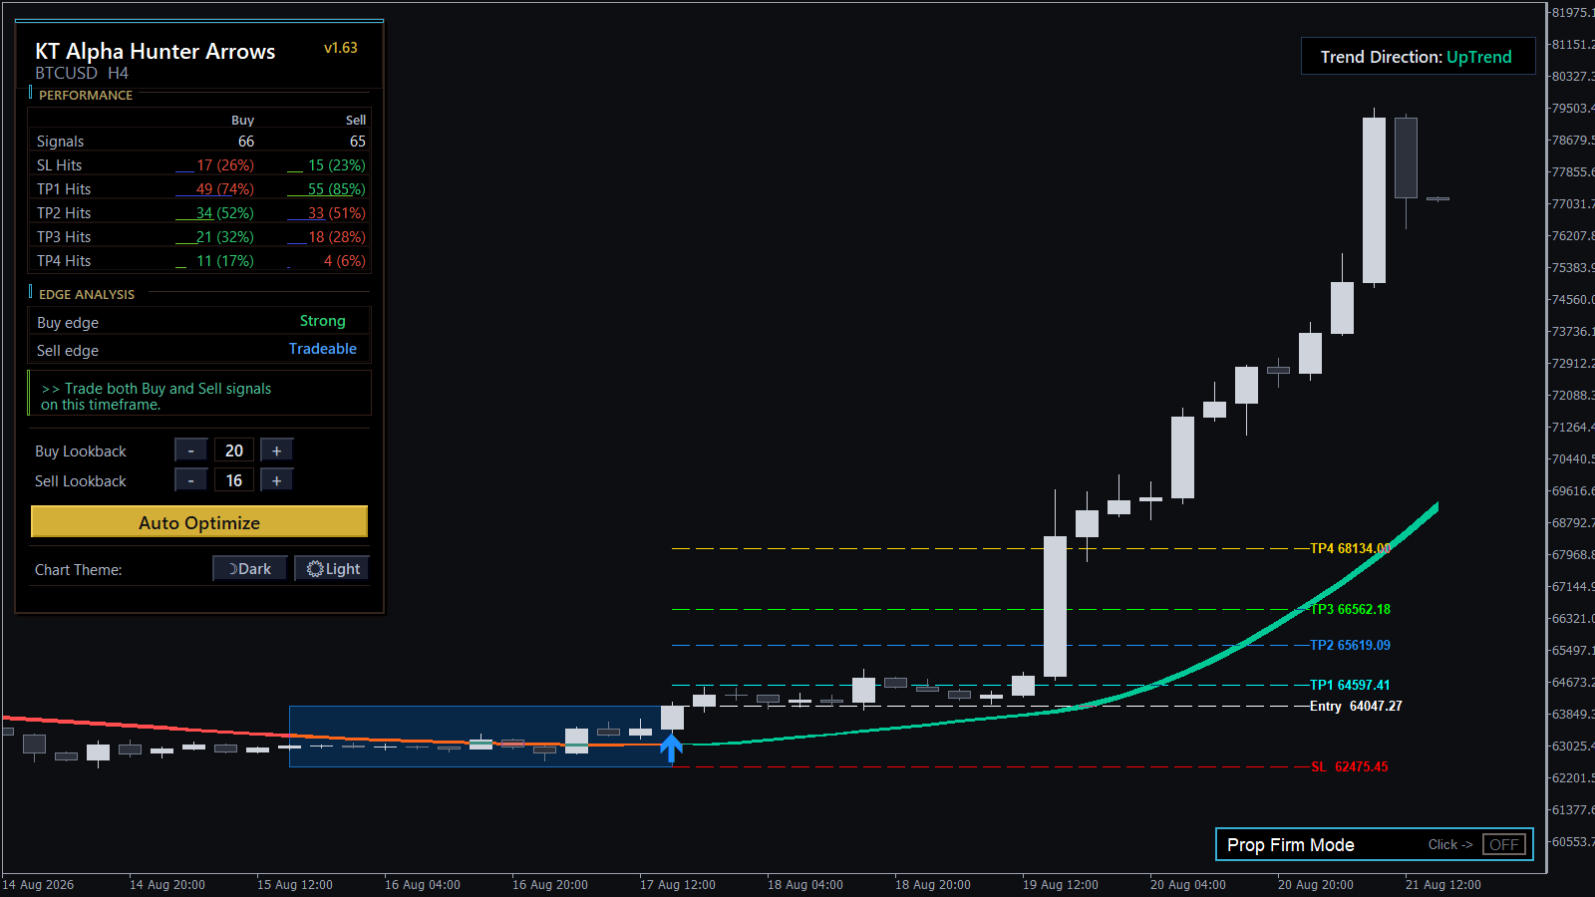This screenshot has height=897, width=1595.
Task: Switch chart theme to Light
Action: [332, 568]
